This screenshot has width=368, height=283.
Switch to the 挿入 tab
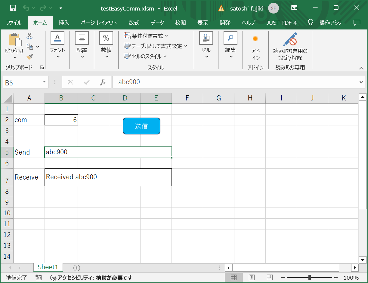[x=64, y=23]
